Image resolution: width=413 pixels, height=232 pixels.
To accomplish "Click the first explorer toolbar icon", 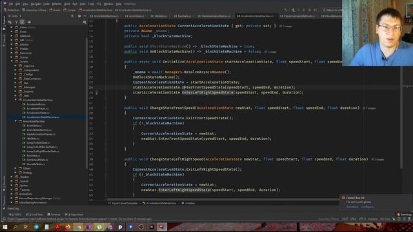I will (x=10, y=22).
